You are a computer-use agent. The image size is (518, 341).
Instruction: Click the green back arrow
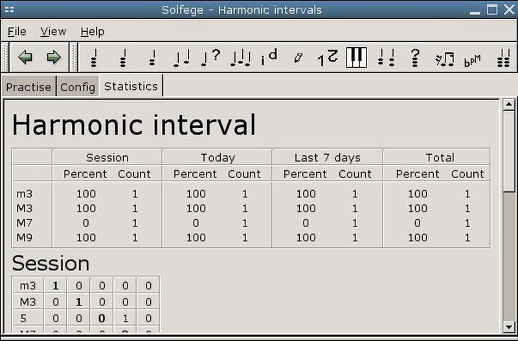pos(25,58)
